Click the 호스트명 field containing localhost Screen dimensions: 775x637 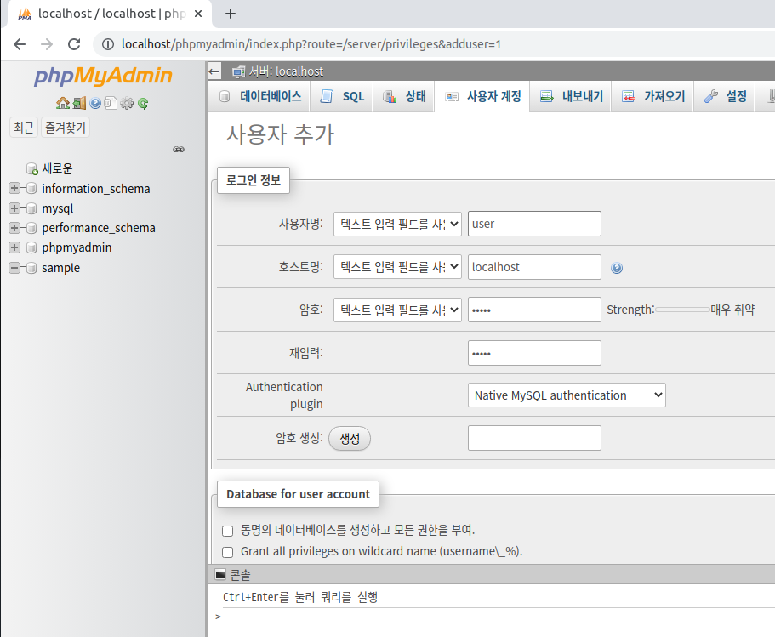pyautogui.click(x=534, y=267)
